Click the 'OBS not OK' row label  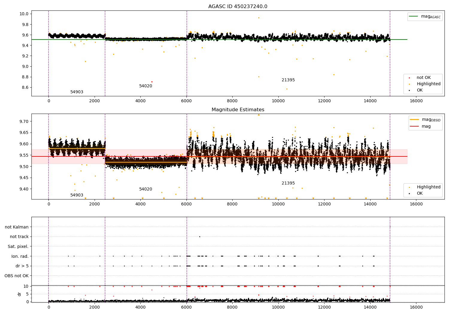pyautogui.click(x=17, y=276)
